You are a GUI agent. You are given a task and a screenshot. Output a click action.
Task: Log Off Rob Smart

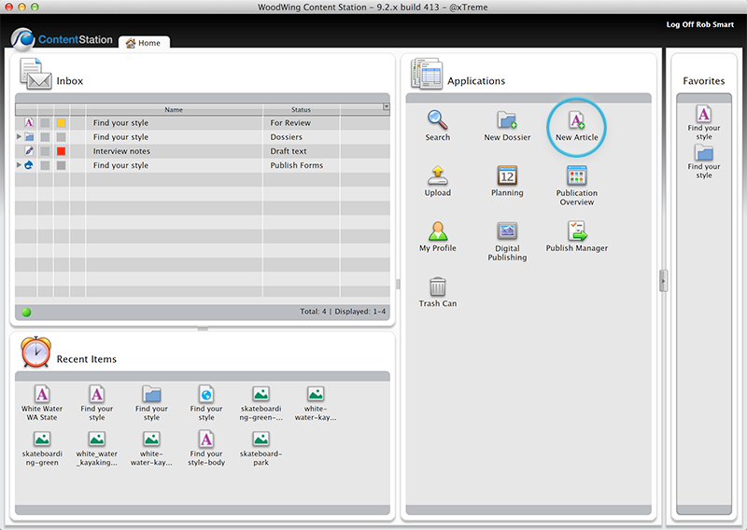(699, 24)
